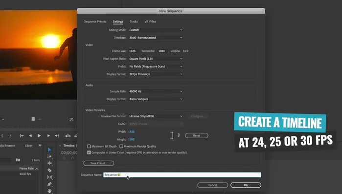
Task: Click the Save Preset button
Action: [98, 163]
